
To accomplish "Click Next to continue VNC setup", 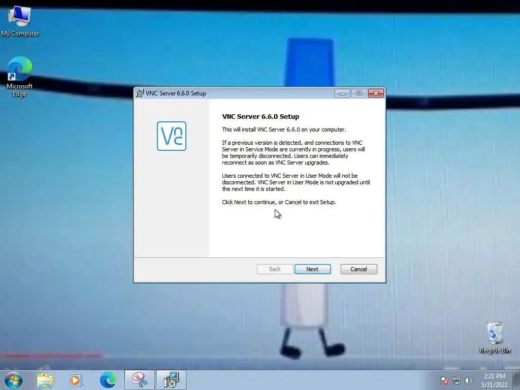I will [312, 269].
